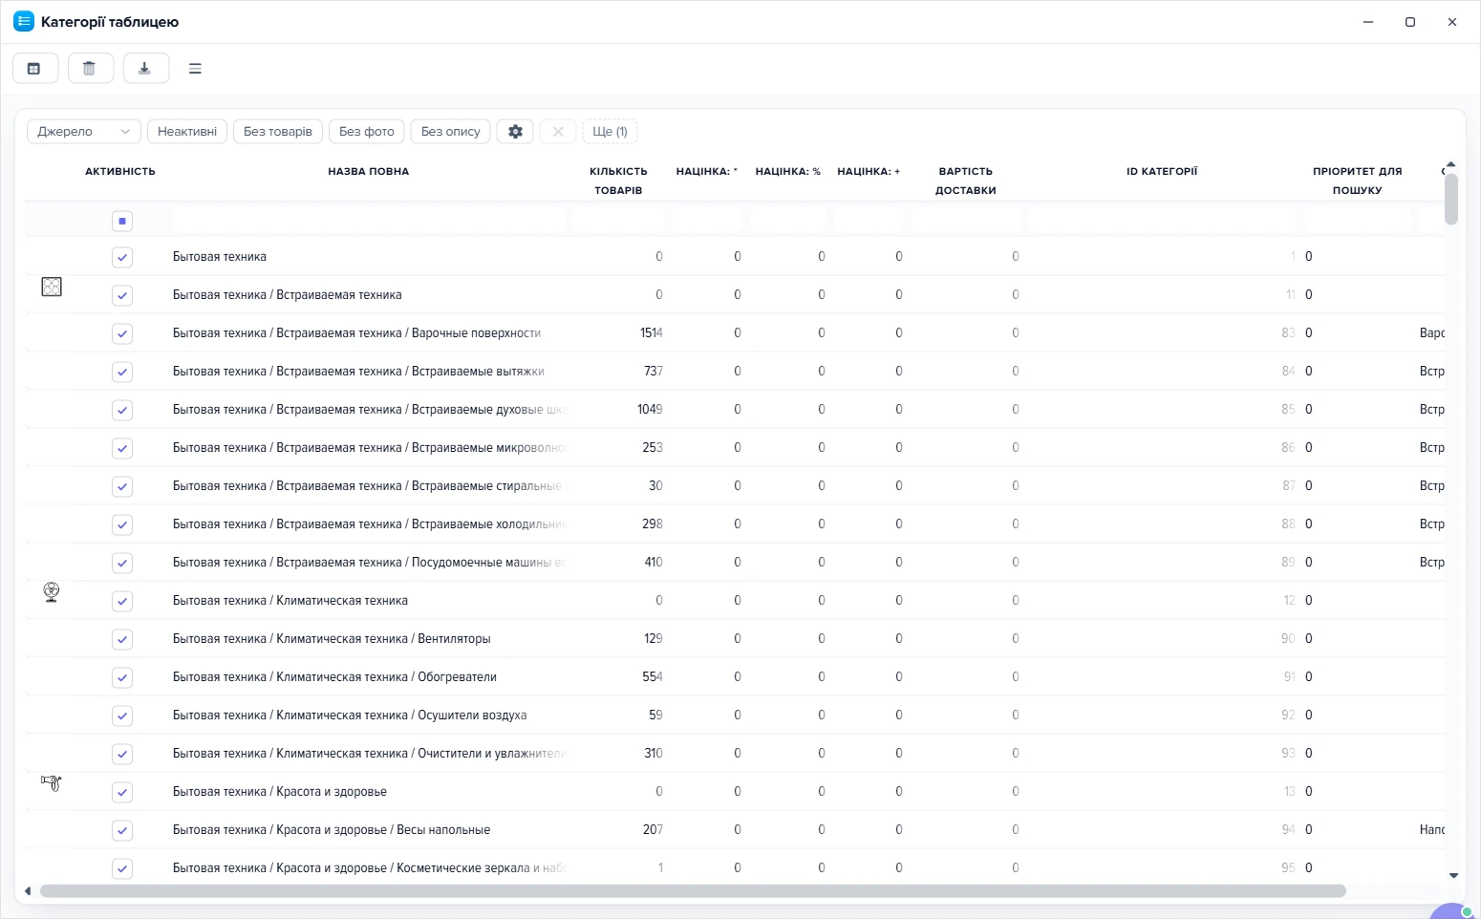Apply the Без фото filter
Screen dimensions: 1481x919
click(367, 132)
